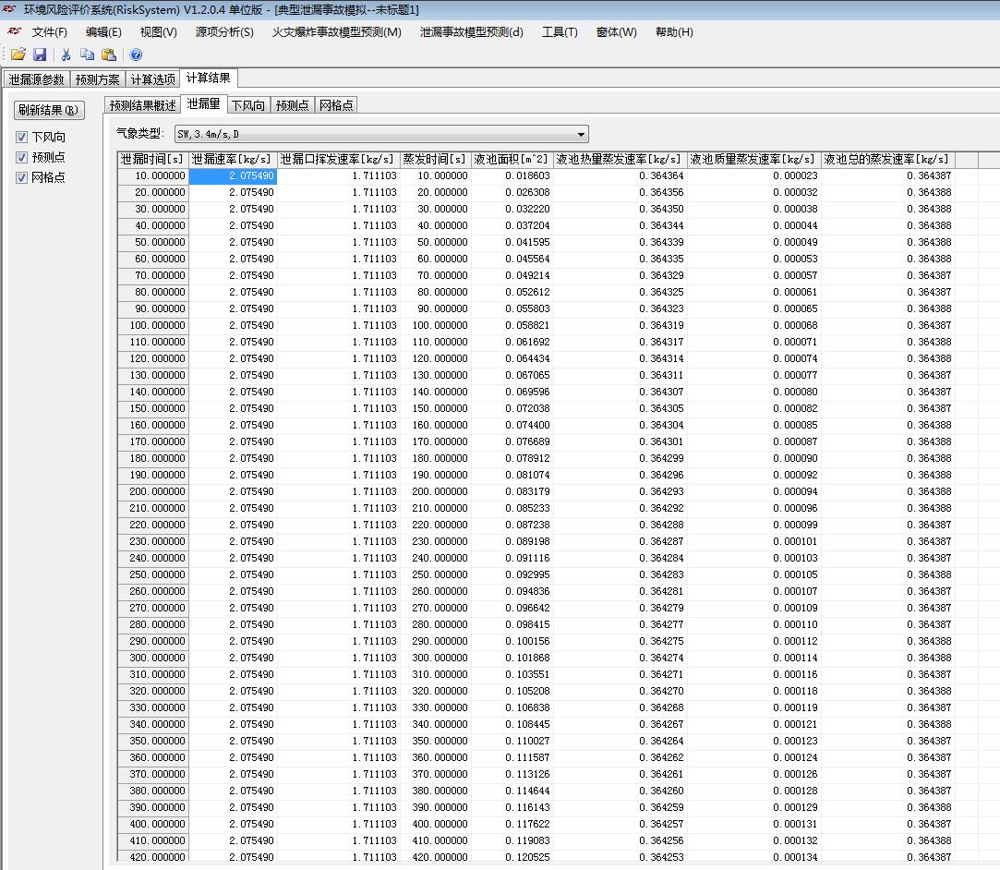
Task: Open the 窗体(W) menu
Action: (x=616, y=32)
